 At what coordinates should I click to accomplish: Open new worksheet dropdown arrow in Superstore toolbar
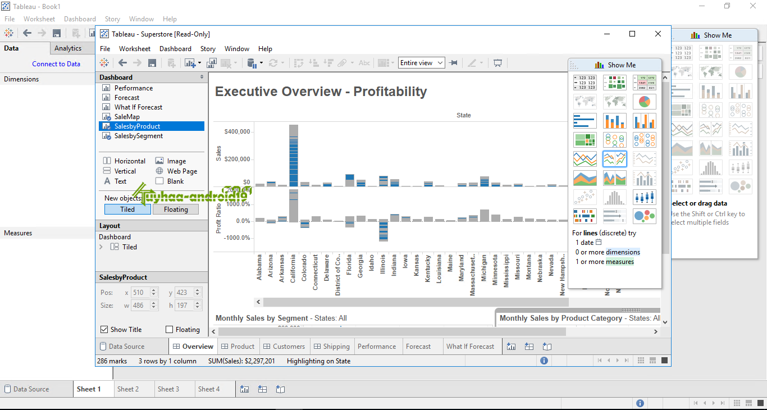(x=198, y=63)
